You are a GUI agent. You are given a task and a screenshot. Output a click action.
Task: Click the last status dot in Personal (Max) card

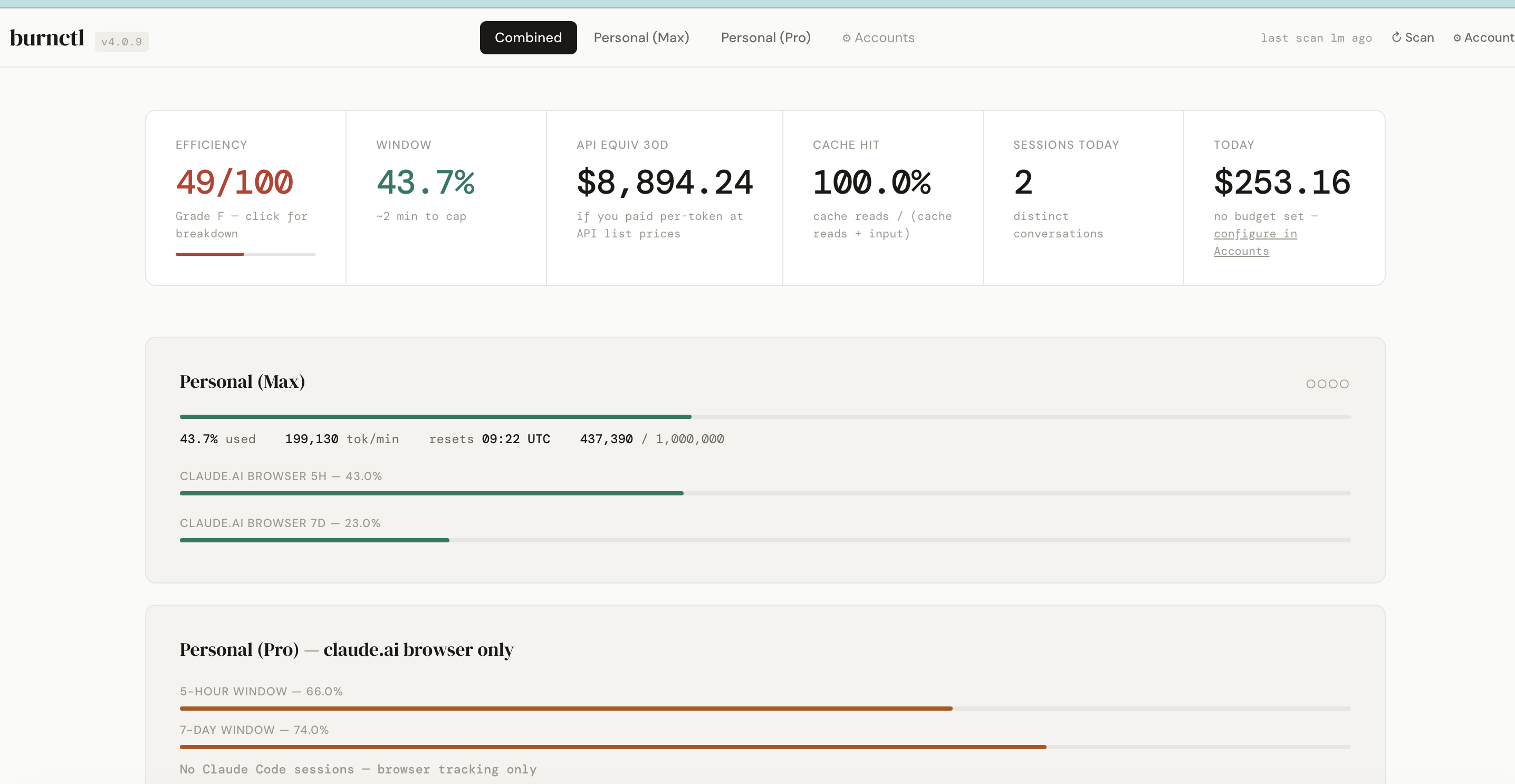pos(1344,384)
